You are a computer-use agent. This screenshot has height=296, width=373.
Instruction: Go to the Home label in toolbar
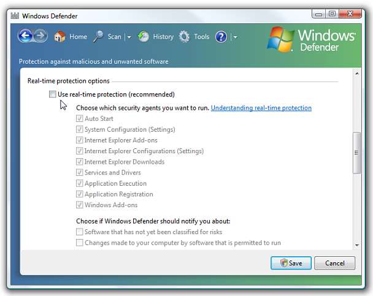79,37
